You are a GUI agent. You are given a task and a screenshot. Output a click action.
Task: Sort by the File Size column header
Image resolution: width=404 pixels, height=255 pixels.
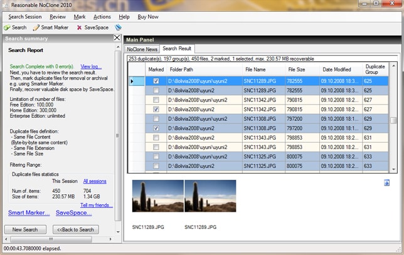[x=302, y=70]
